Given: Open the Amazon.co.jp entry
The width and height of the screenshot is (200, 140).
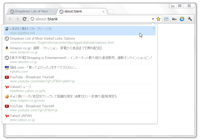Looking at the screenshot, I should click(80, 50).
